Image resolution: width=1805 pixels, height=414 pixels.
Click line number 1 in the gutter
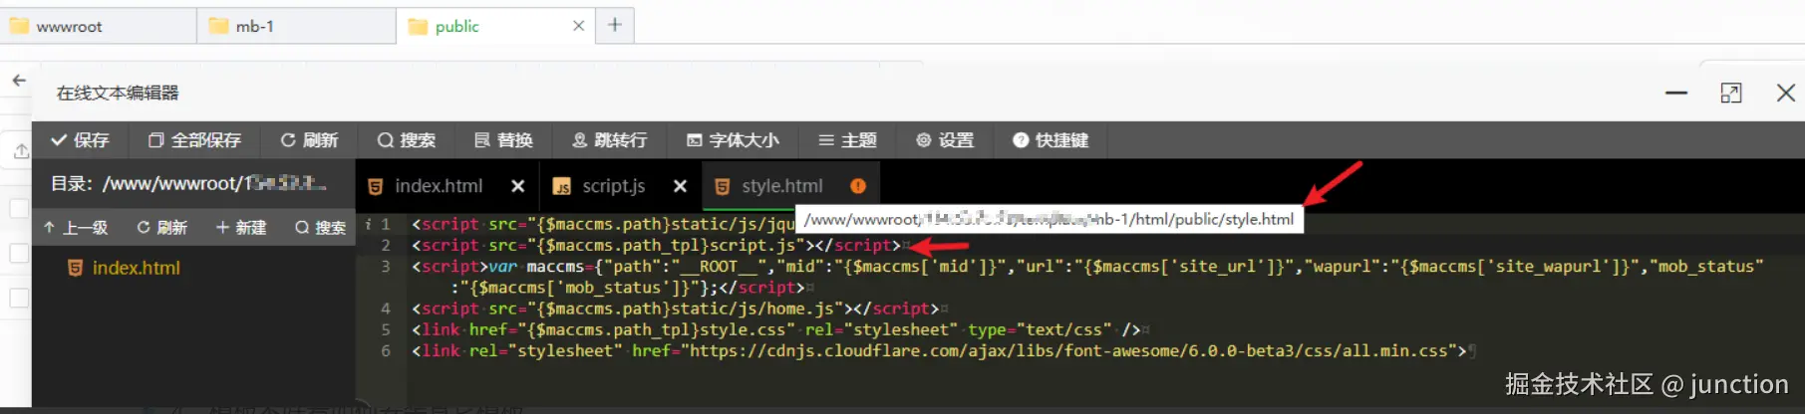coord(386,224)
